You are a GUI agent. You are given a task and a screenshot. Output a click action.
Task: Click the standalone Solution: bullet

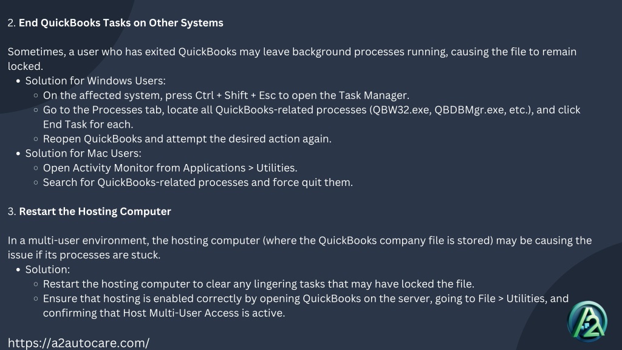(x=47, y=269)
